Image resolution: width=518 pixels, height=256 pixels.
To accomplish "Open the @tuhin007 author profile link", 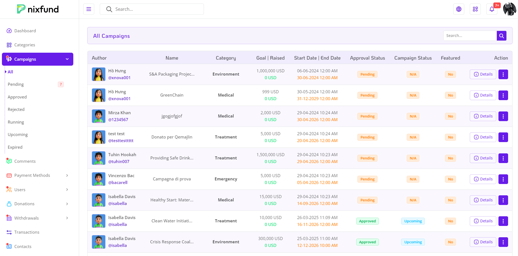I will click(x=119, y=162).
